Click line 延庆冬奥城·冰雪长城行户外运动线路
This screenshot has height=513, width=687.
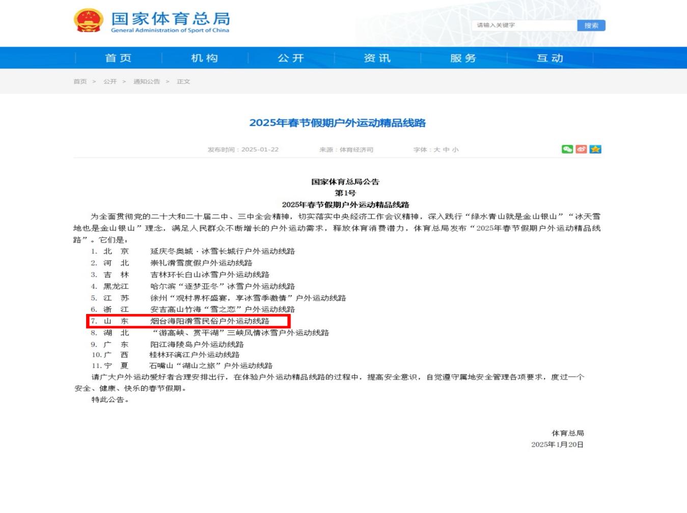[223, 251]
